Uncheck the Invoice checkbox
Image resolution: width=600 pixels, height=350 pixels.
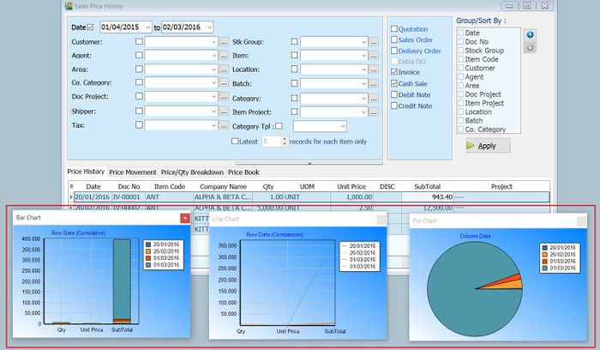click(x=394, y=73)
